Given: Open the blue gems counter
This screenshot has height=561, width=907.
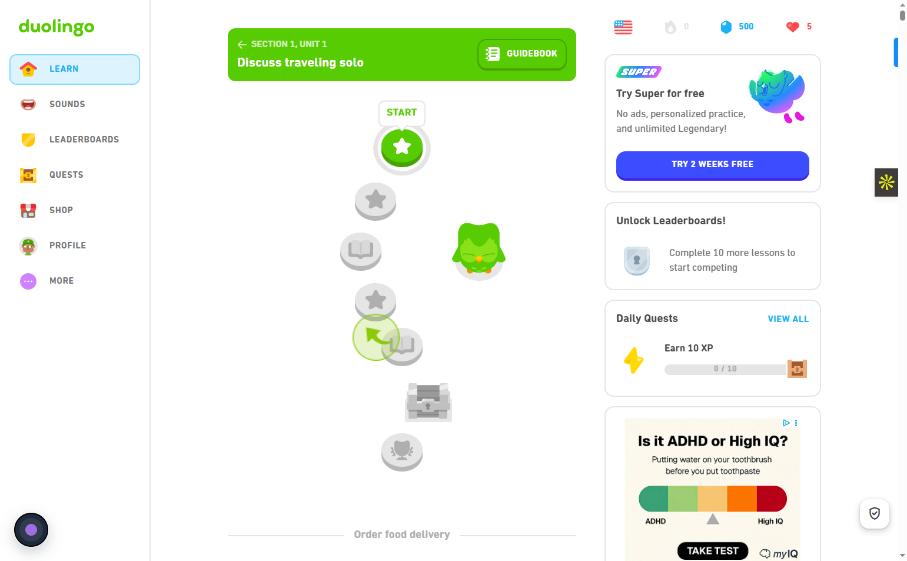Looking at the screenshot, I should point(737,26).
